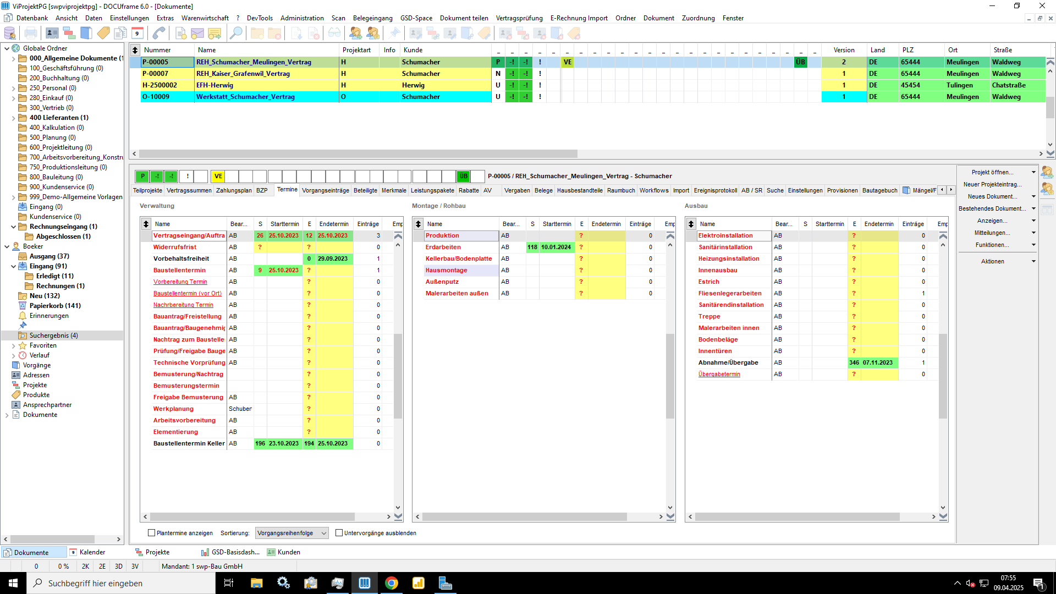Image resolution: width=1056 pixels, height=594 pixels.
Task: Open the Nachbereitung Termin link
Action: tap(183, 305)
